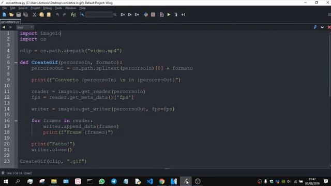Click the 'clip = os.path.abspath' code line
Viewport: 331px width, 186px height.
pyautogui.click(x=71, y=51)
